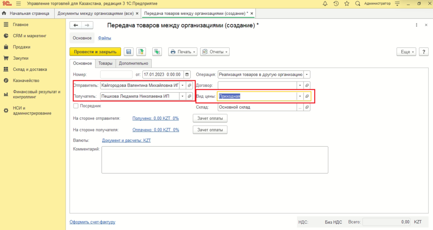
Task: Open Склад и доставка section
Action: point(30,69)
